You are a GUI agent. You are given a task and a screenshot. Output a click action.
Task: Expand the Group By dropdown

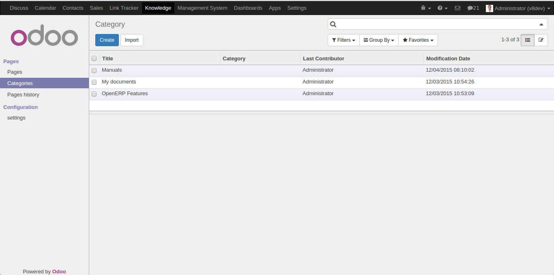tap(378, 40)
